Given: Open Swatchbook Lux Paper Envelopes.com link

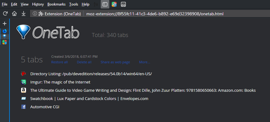Looking at the screenshot, I should [89, 98].
